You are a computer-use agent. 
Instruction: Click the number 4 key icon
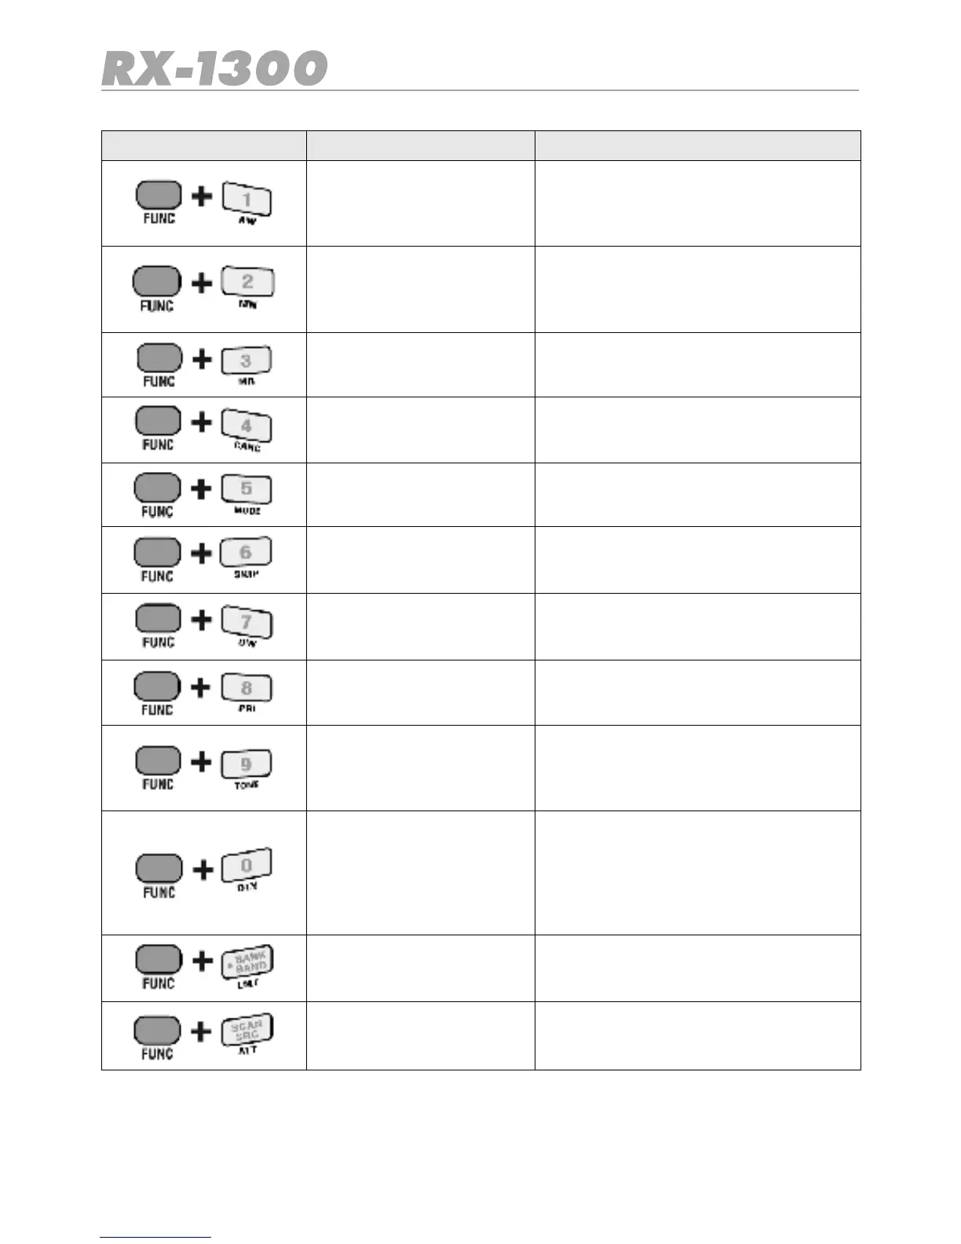click(247, 426)
